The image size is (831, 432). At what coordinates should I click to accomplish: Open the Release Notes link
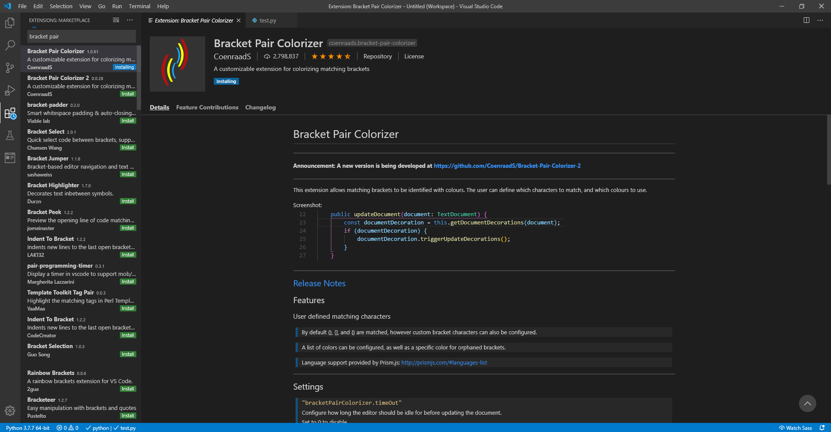click(319, 283)
